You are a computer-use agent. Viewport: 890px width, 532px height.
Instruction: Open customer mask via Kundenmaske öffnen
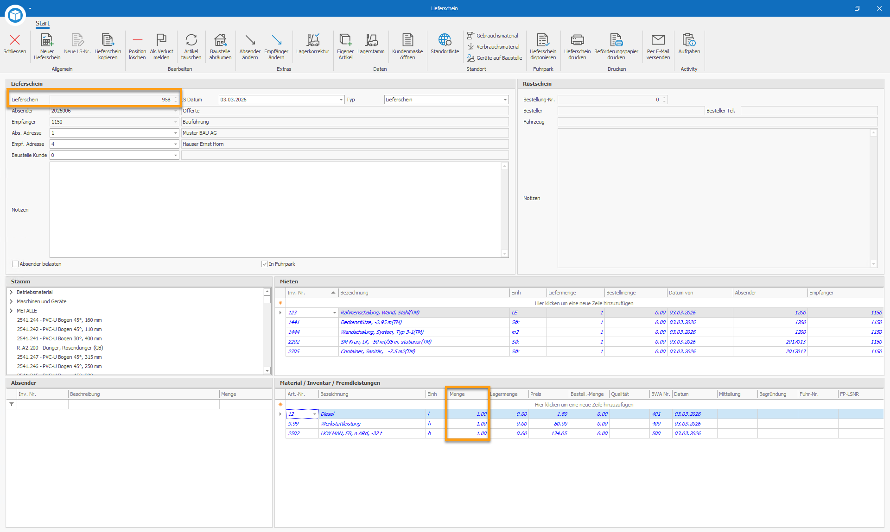407,46
